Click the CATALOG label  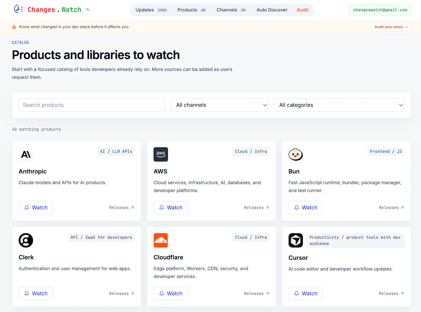[x=21, y=42]
